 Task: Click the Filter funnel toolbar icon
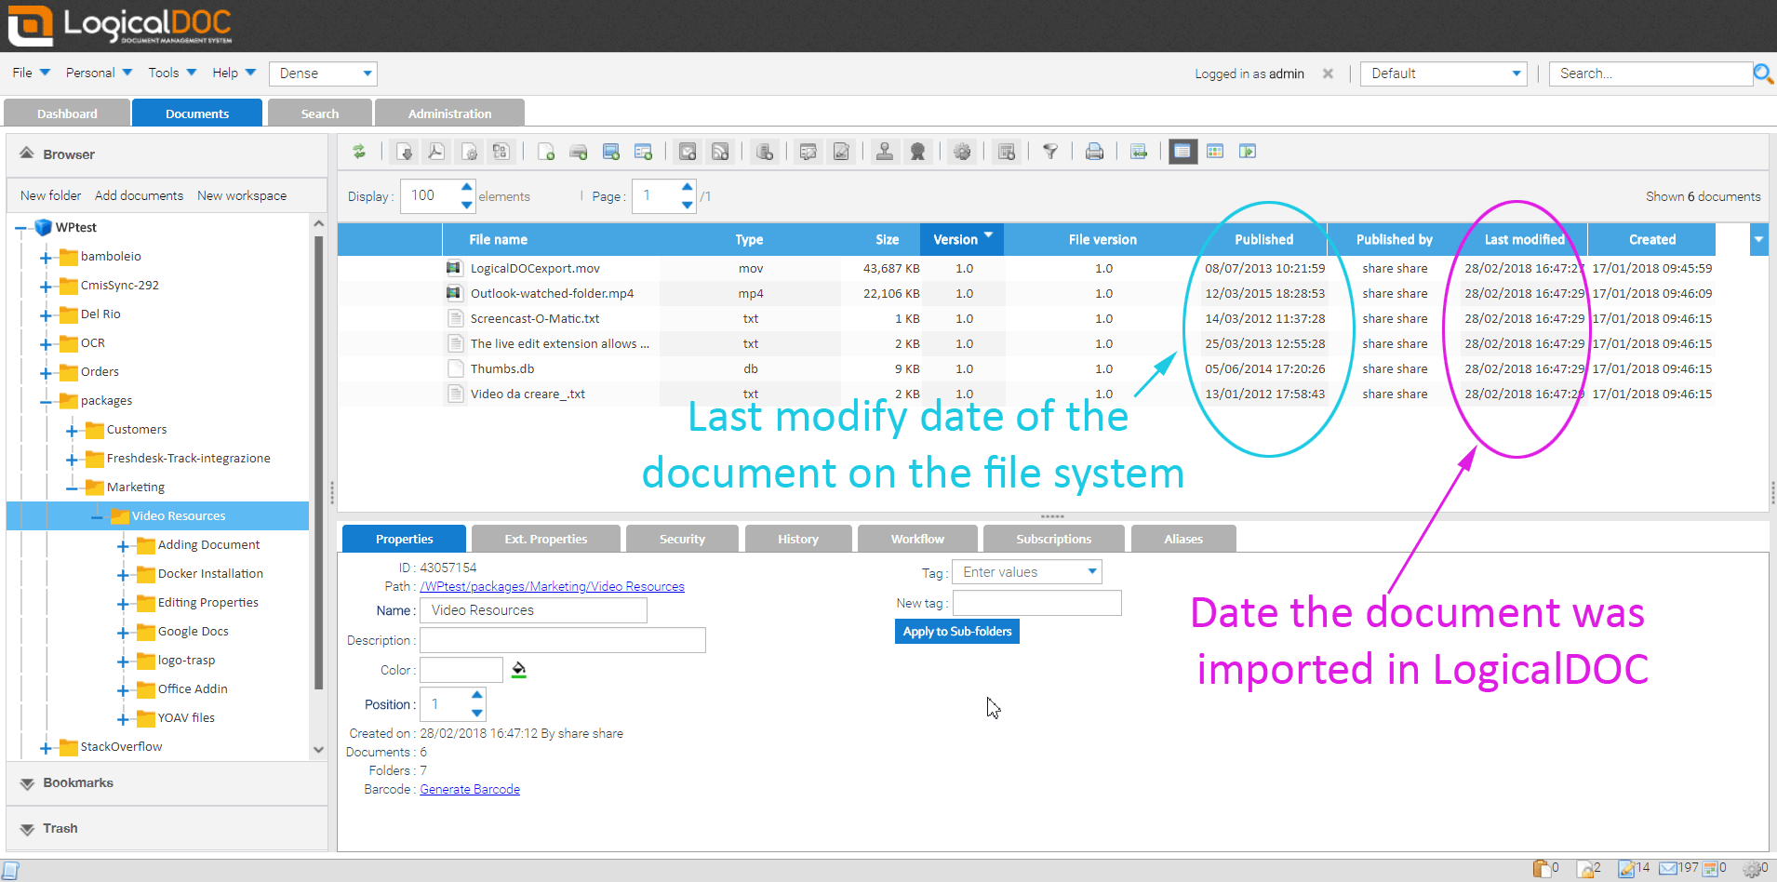(1050, 152)
